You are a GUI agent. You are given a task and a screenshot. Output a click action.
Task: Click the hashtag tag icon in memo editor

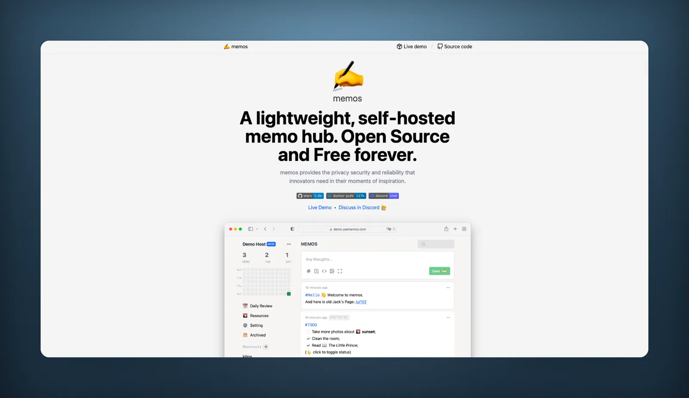[x=308, y=271]
